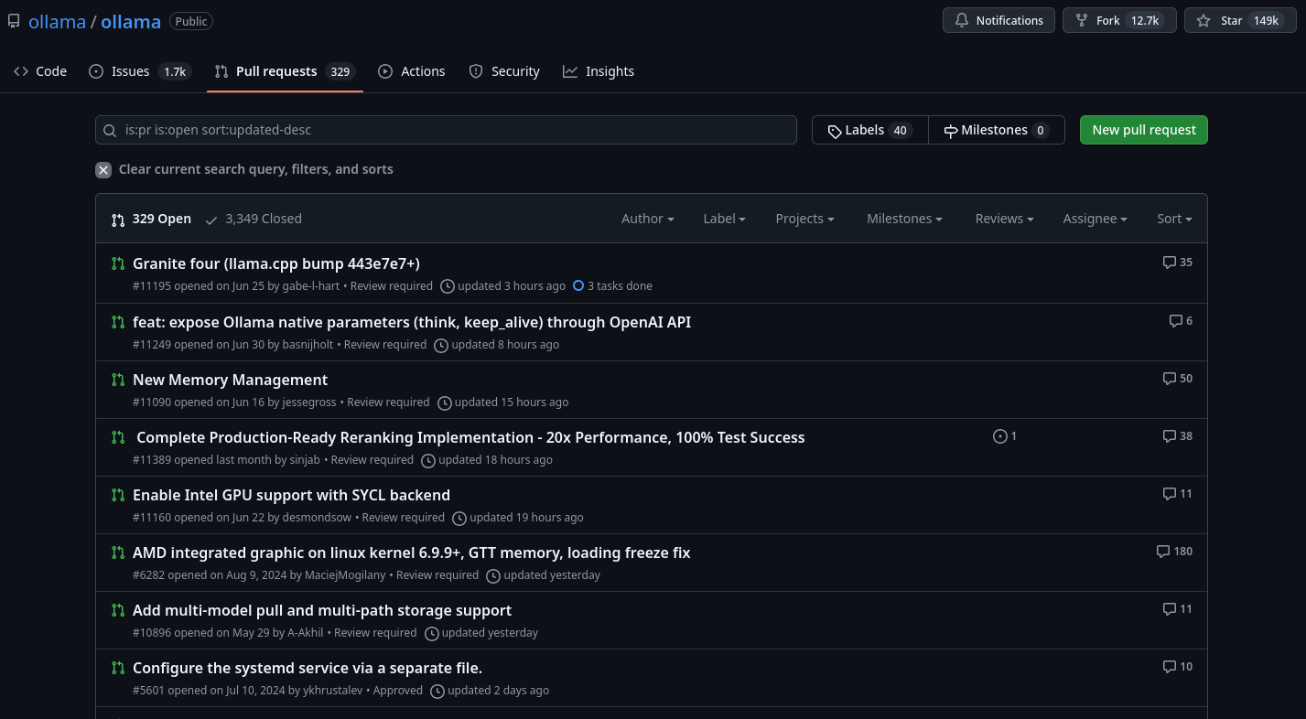Click the Approved status on PR #5601
Viewport: 1306px width, 719px height.
pos(398,691)
